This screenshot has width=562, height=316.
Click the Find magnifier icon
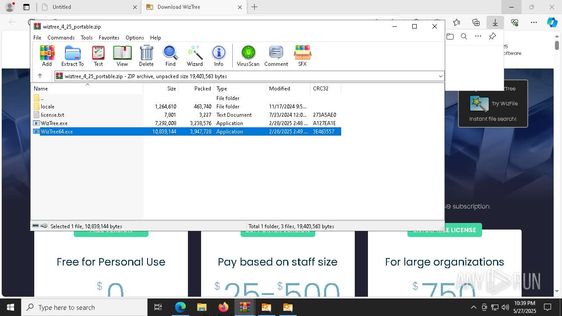coord(170,56)
